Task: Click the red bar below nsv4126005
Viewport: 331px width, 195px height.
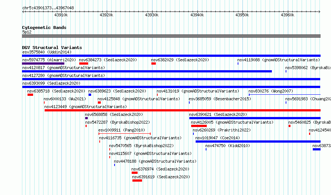Action: (x=199, y=126)
